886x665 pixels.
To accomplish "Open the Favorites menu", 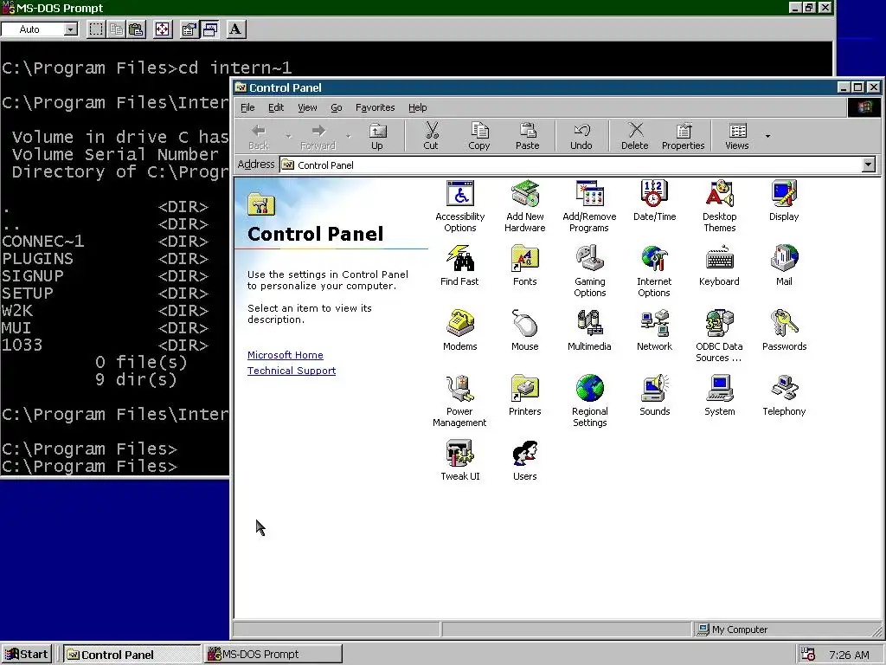I will click(x=376, y=107).
